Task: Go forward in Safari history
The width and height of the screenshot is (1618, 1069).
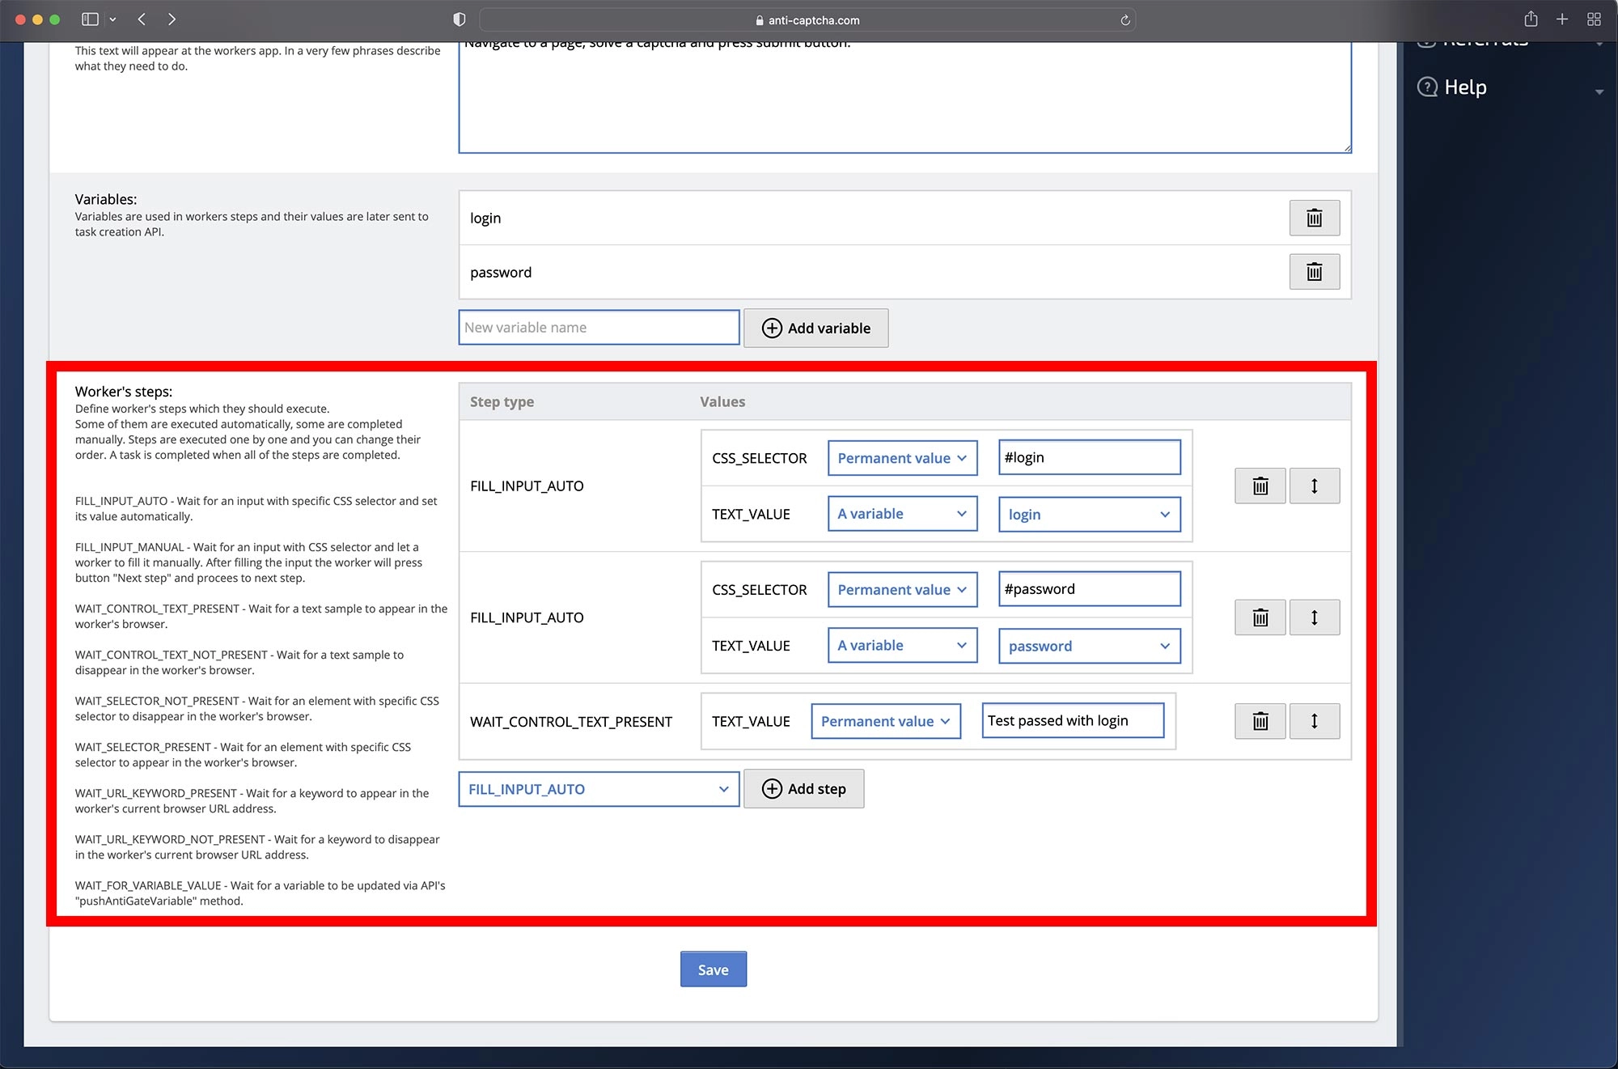Action: [x=172, y=19]
